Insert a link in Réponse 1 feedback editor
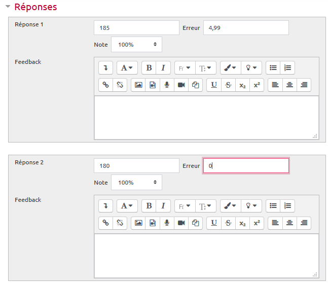Viewport: 328px width, 283px height. coord(105,85)
